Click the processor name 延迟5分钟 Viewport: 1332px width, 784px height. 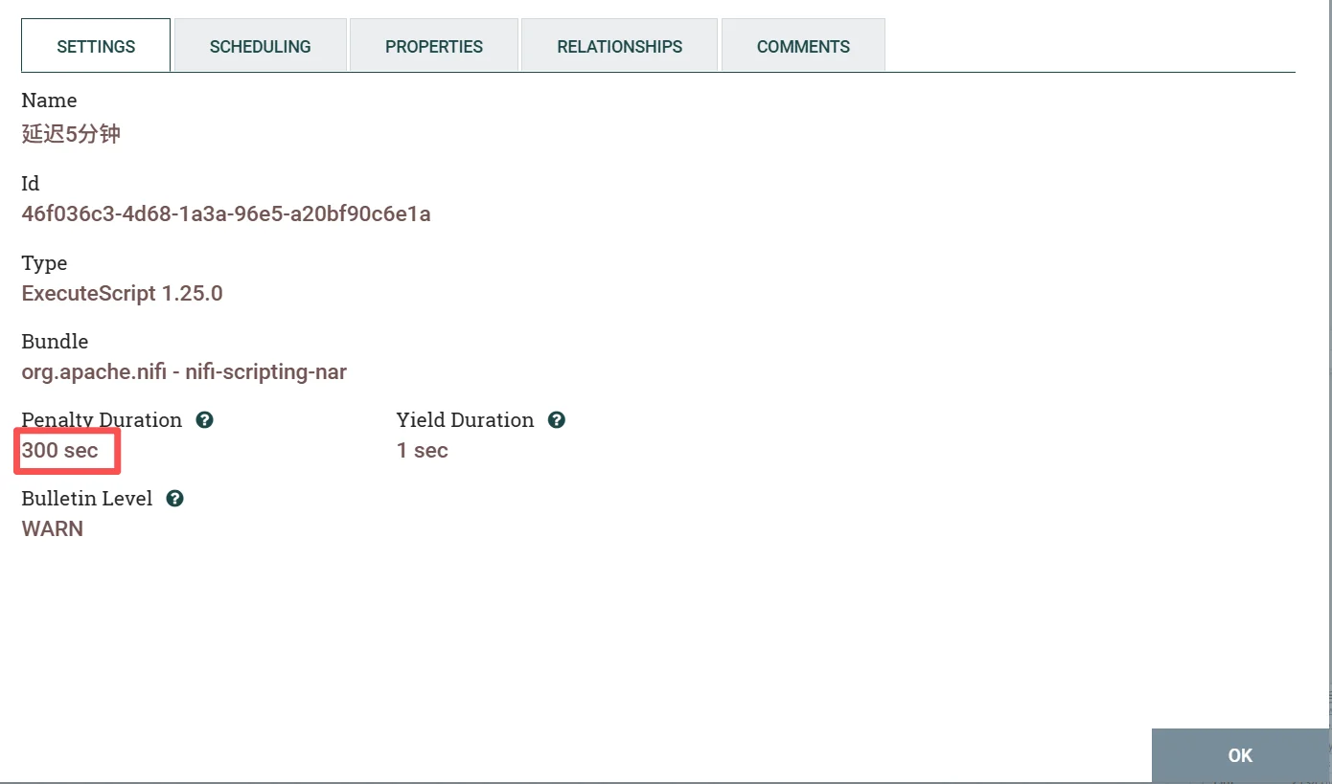[x=71, y=134]
